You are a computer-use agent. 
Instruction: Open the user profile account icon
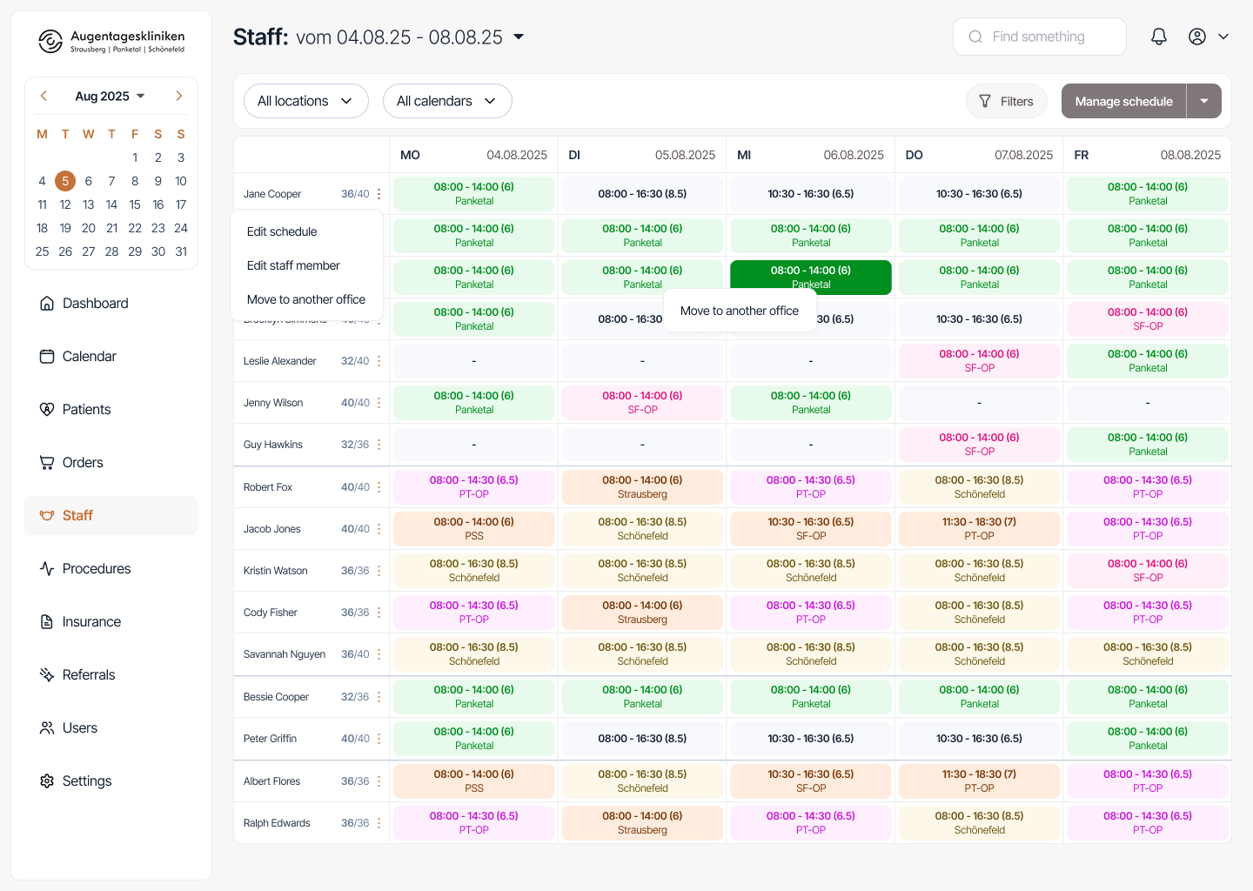[x=1197, y=37]
